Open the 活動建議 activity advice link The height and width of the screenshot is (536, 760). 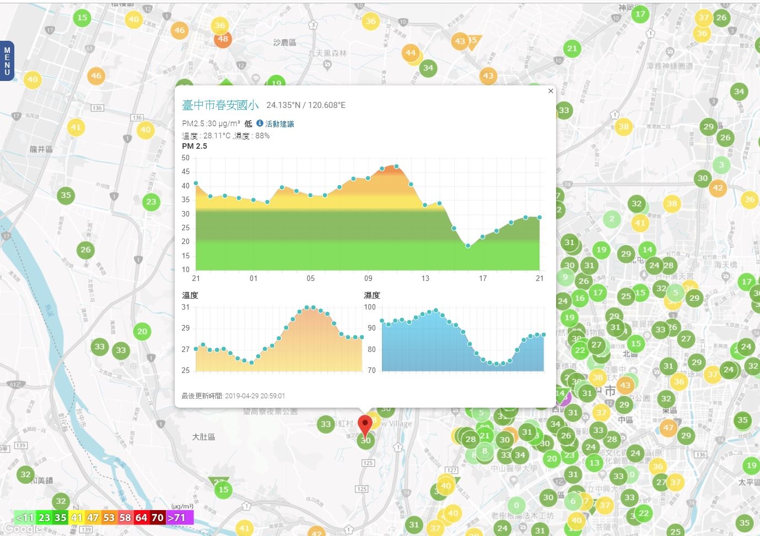pyautogui.click(x=279, y=124)
